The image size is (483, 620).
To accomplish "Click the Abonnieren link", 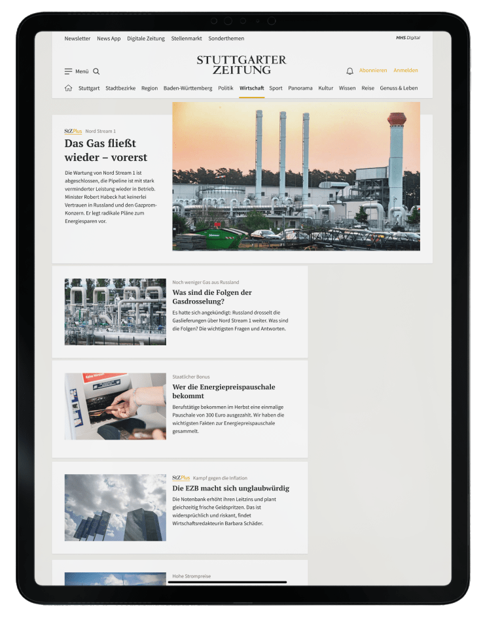I will [373, 71].
